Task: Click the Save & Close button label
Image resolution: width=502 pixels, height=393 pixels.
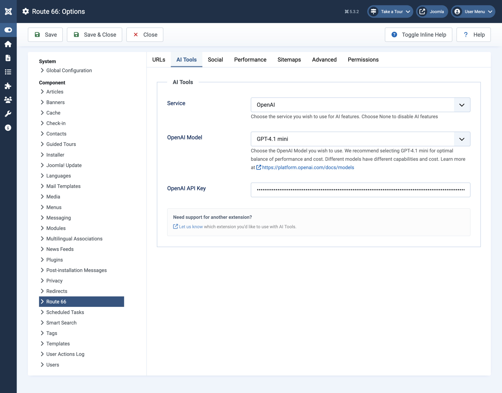Action: click(100, 35)
